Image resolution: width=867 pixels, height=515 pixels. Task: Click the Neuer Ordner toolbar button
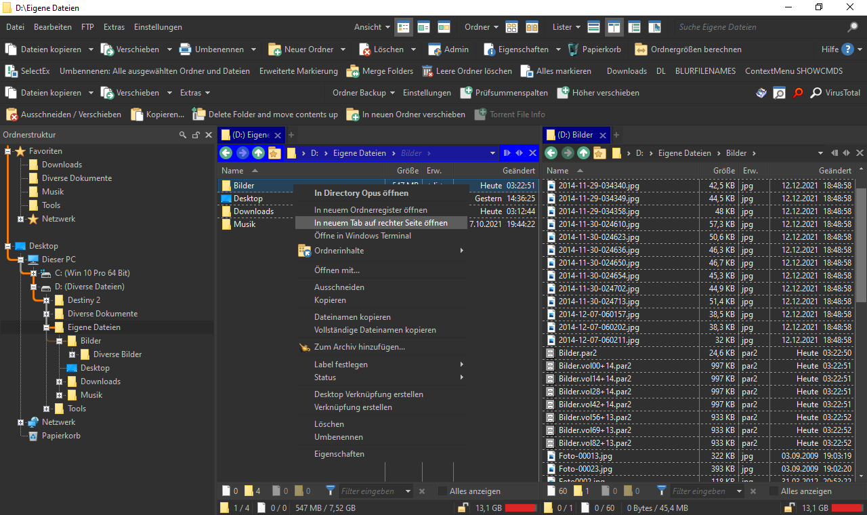click(x=301, y=49)
